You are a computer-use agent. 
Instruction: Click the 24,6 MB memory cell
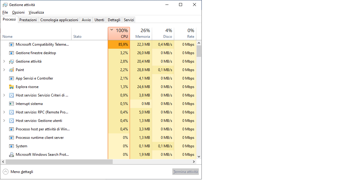click(141, 87)
